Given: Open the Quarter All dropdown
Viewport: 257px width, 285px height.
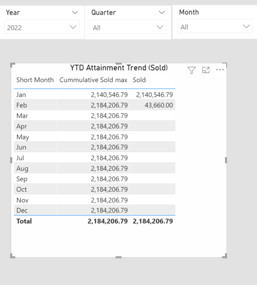Looking at the screenshot, I should (x=128, y=27).
